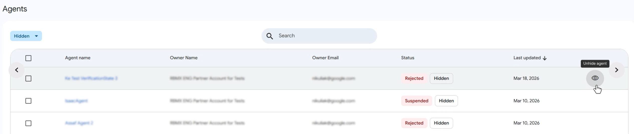Check the box for the Mar 18, 2026 row
Screen dimensions: 634x134
[28, 79]
